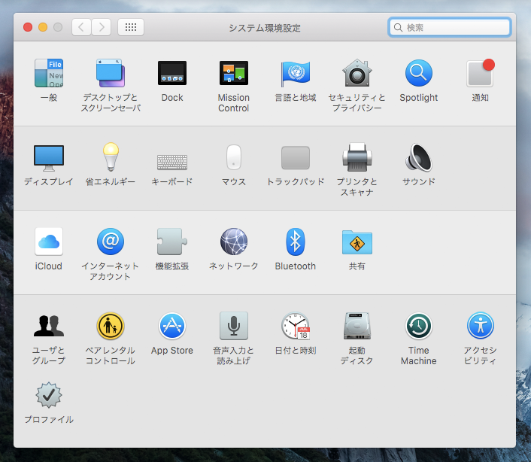Open セキュリティとプライバシー preferences
This screenshot has width=531, height=462.
coord(357,73)
